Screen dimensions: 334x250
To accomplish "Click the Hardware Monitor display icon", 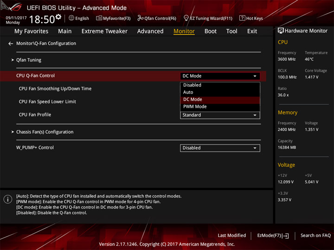I will tap(281, 31).
